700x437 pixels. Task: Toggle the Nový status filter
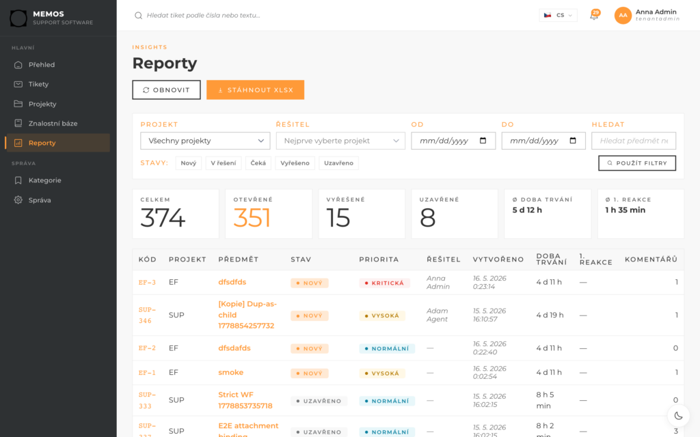tap(189, 163)
